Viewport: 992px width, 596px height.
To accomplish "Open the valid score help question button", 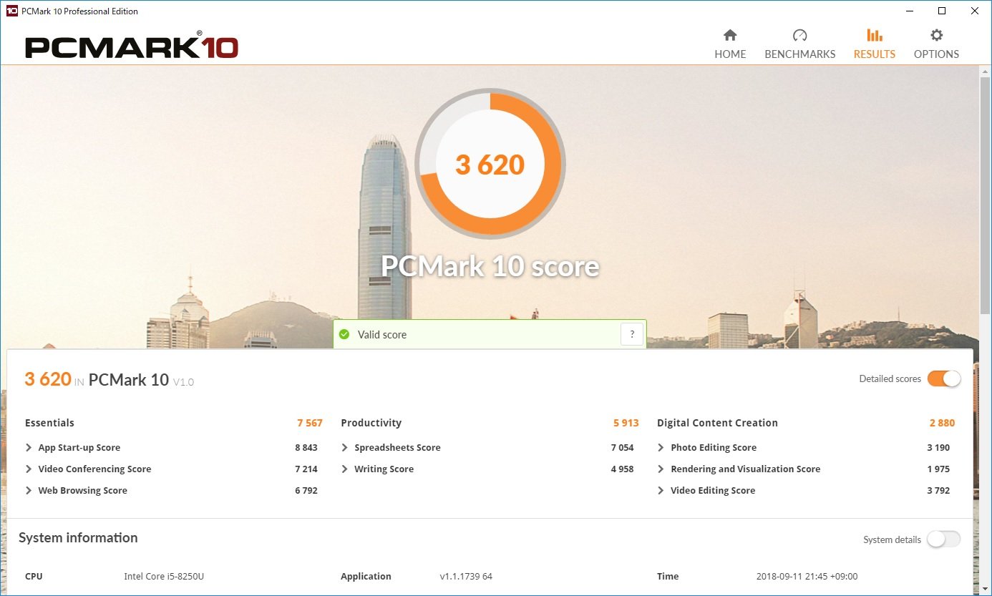I will coord(632,334).
